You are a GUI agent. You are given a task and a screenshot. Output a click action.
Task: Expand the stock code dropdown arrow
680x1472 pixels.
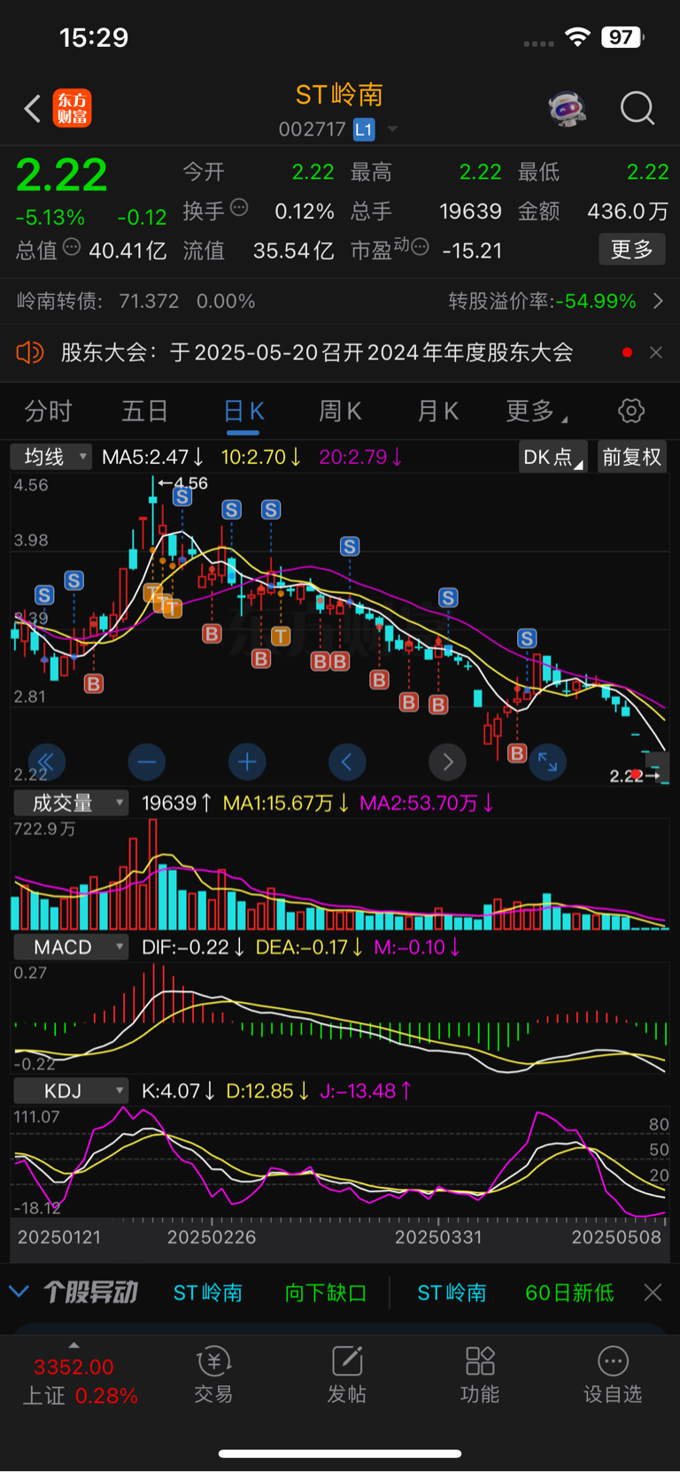coord(392,129)
